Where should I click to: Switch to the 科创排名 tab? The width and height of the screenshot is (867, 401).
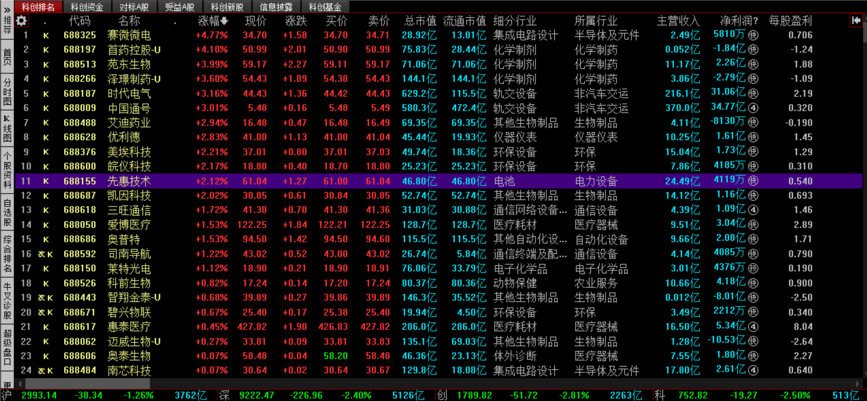point(38,7)
